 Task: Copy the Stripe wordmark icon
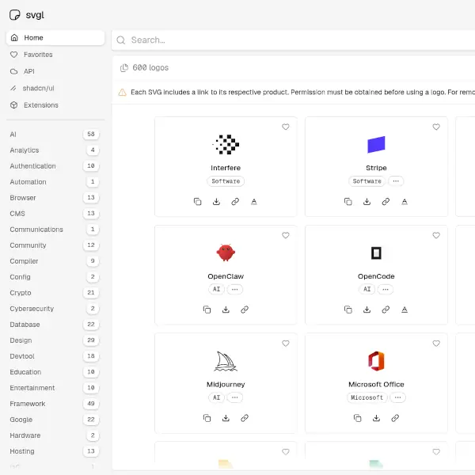pyautogui.click(x=405, y=201)
